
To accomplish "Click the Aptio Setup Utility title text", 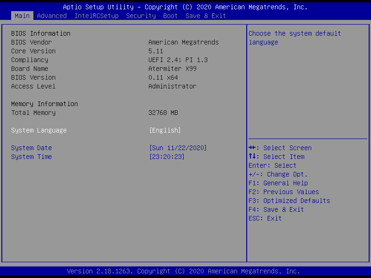I will pyautogui.click(x=185, y=7).
